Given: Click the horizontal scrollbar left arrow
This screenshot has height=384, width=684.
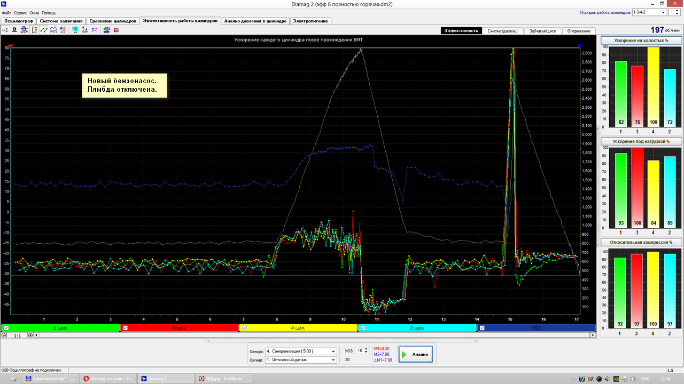Looking at the screenshot, I should pos(37,335).
